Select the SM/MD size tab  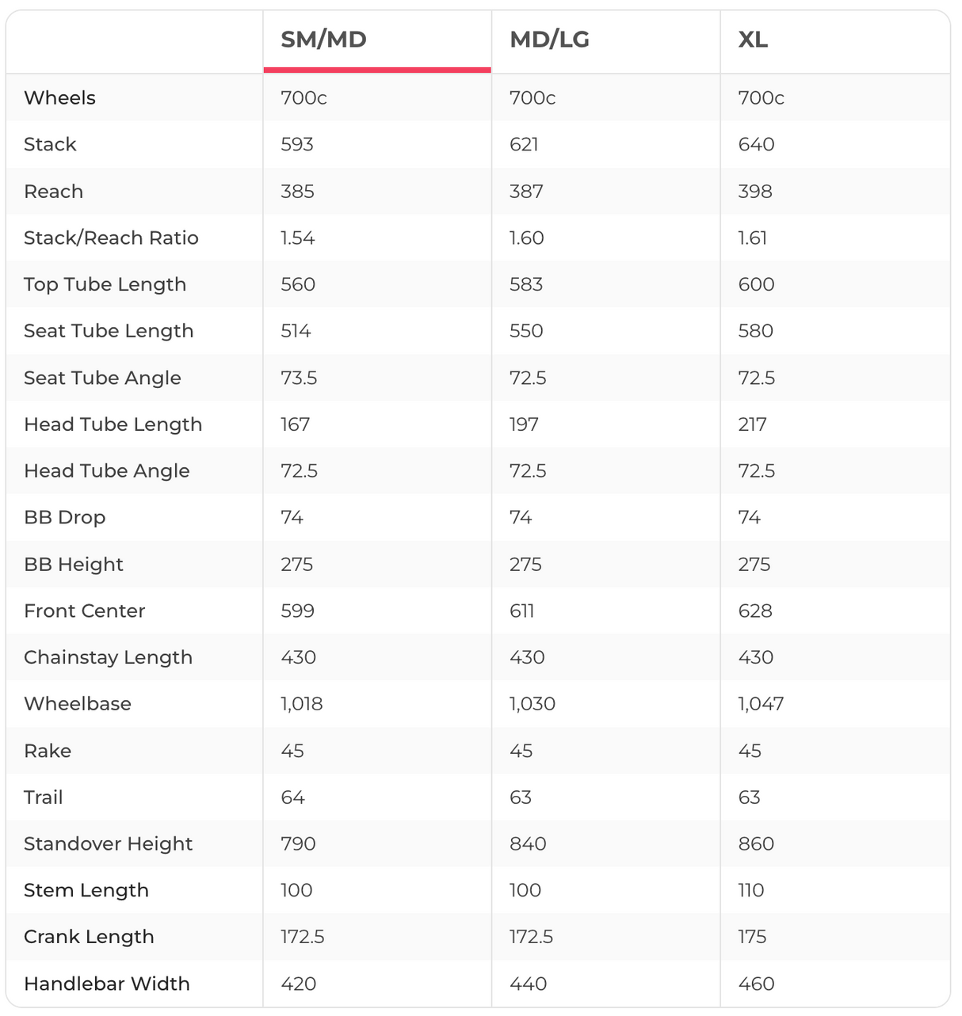323,40
